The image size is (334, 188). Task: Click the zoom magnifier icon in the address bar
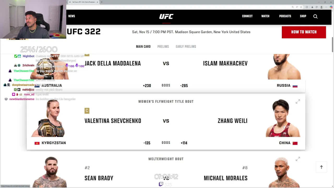(293, 7)
